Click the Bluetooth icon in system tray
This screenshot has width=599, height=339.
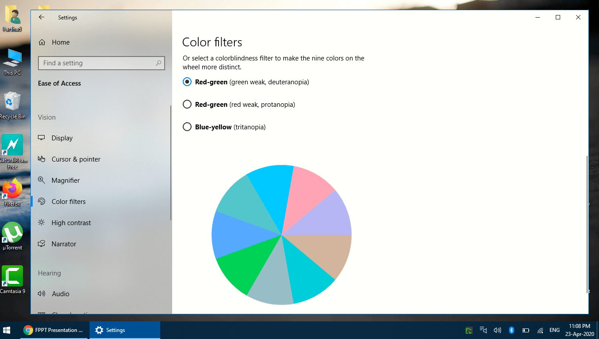[x=512, y=330]
